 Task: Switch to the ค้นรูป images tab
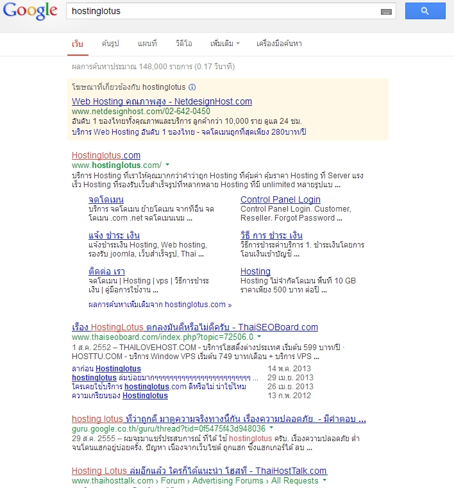[x=110, y=44]
